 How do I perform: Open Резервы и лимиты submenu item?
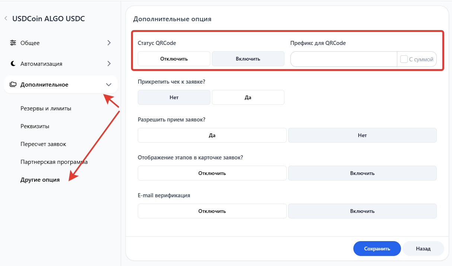(46, 108)
